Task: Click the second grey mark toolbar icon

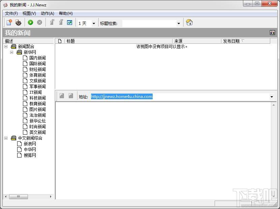Action: point(61,22)
